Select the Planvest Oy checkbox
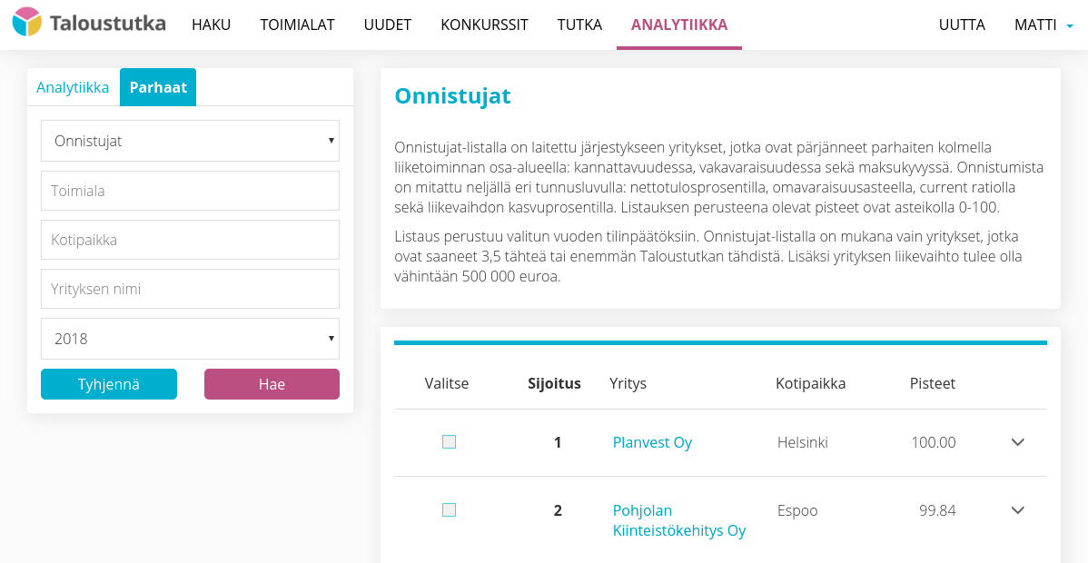Viewport: 1088px width, 563px height. 449,442
